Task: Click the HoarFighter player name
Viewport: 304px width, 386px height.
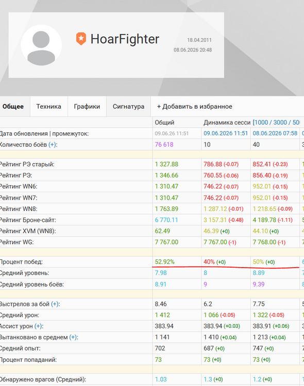Action: point(125,39)
